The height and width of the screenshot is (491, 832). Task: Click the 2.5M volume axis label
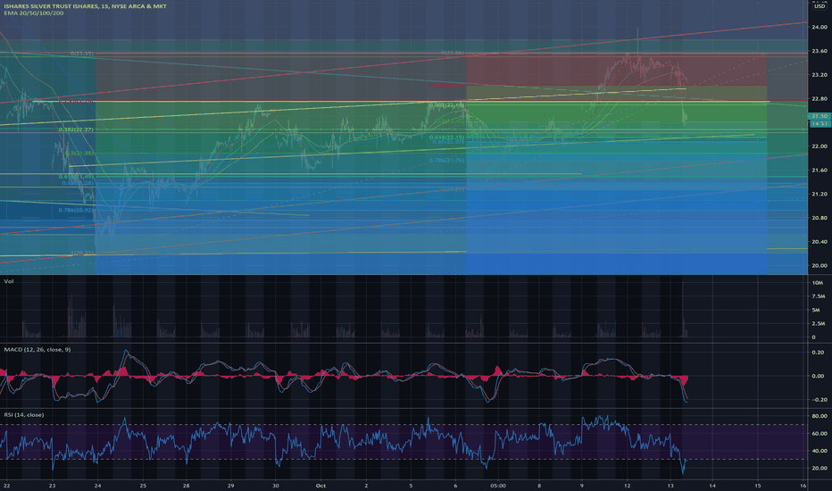coord(819,323)
